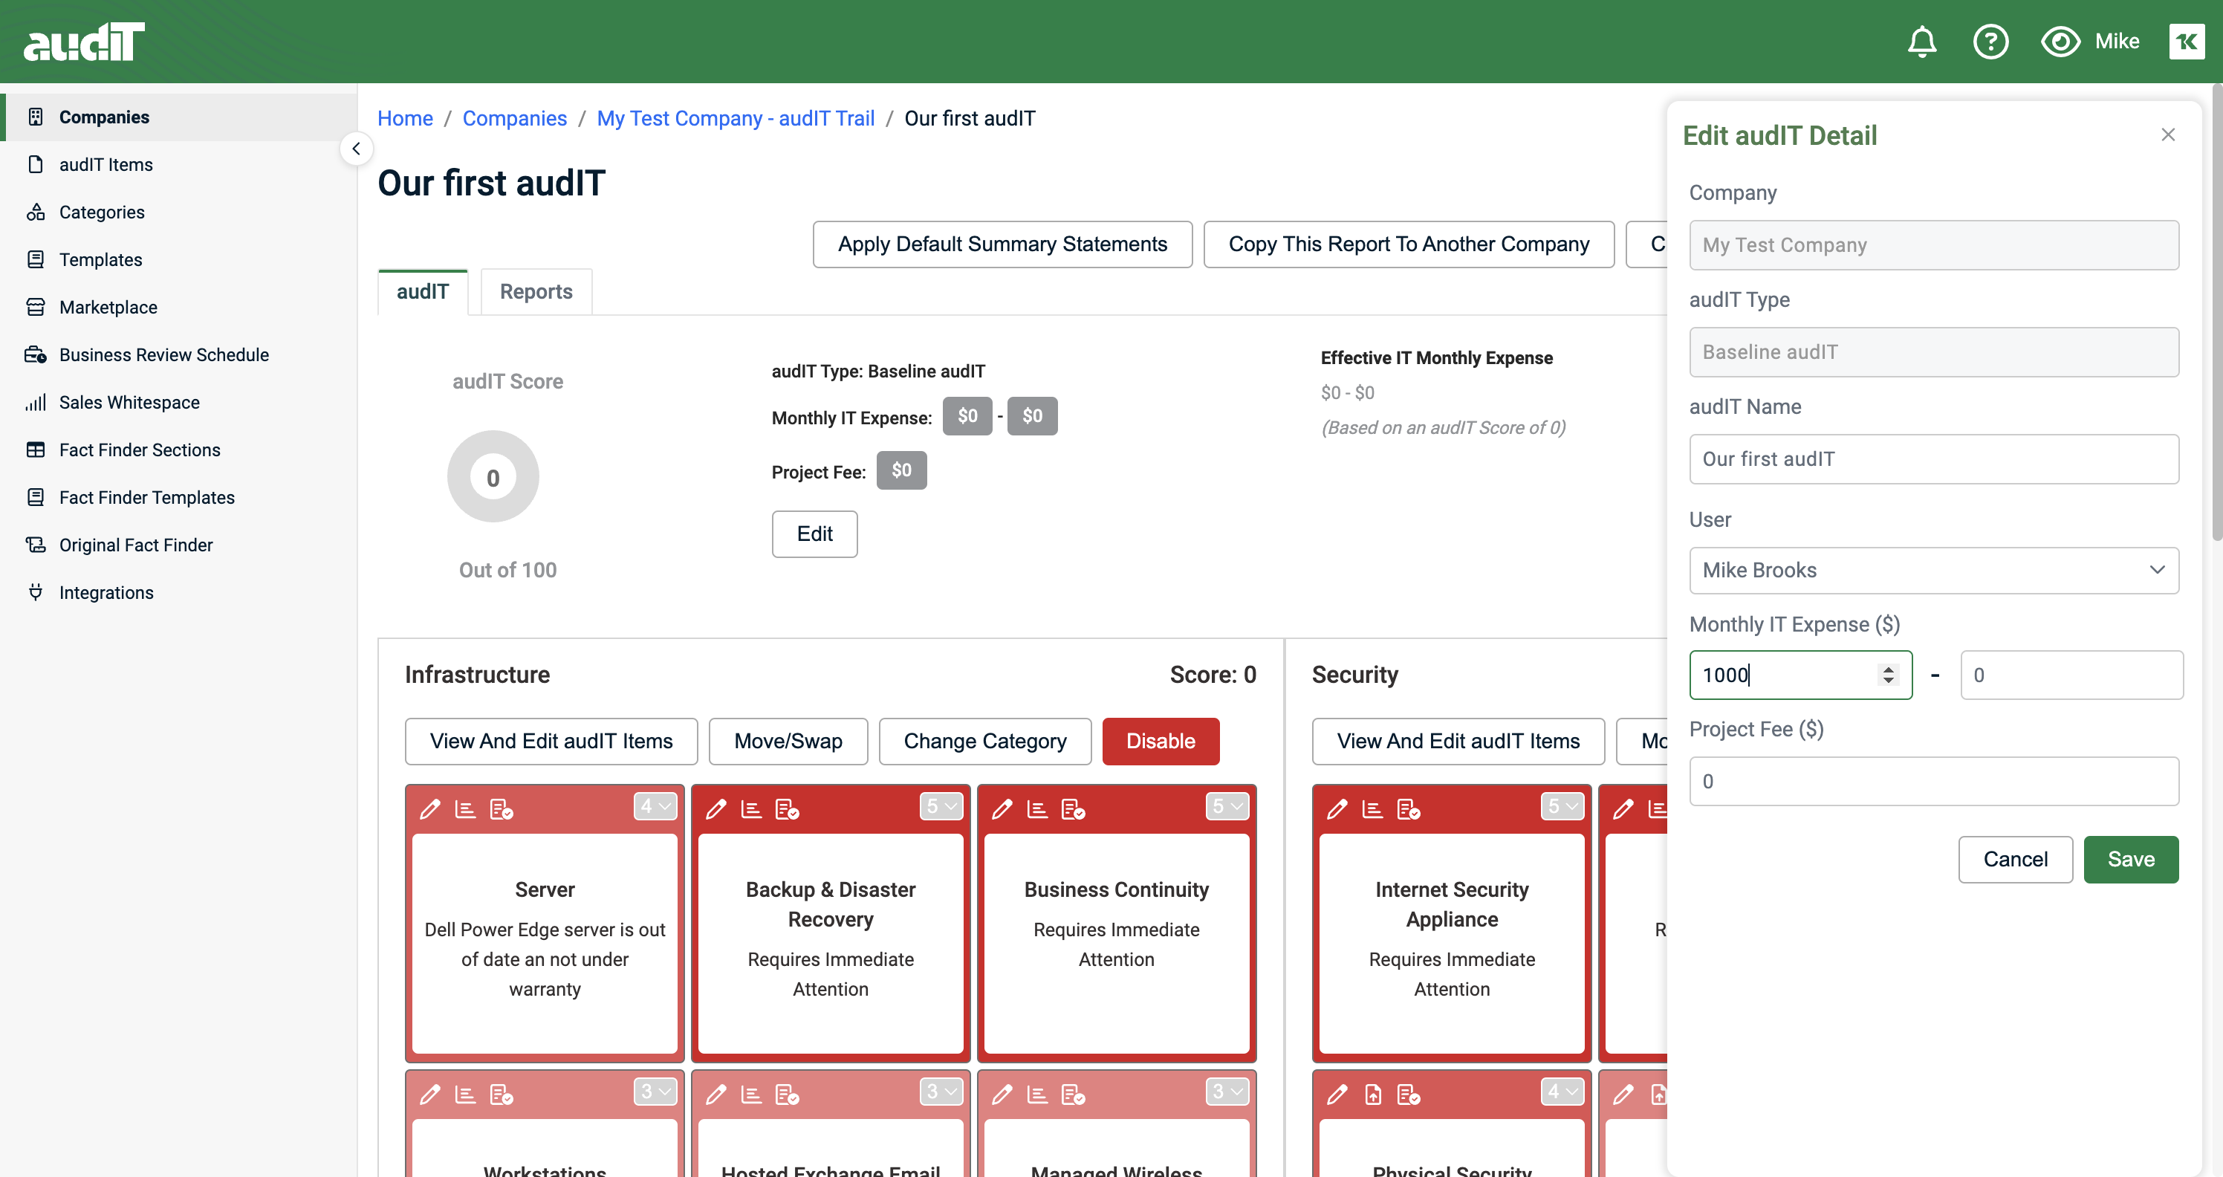Open the Physical Security score dropdown showing 4

click(1562, 1092)
